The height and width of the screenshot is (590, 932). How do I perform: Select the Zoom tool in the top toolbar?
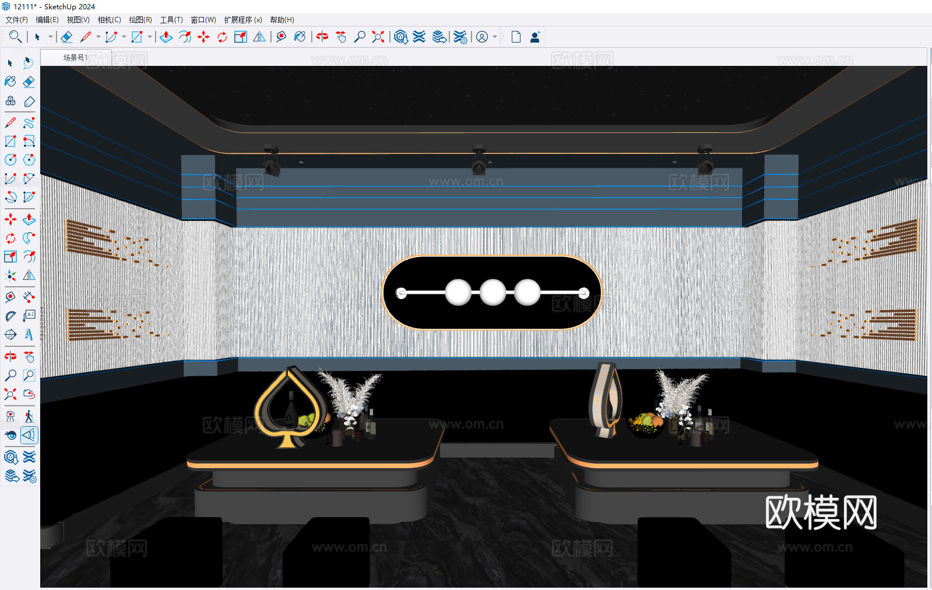[x=360, y=37]
